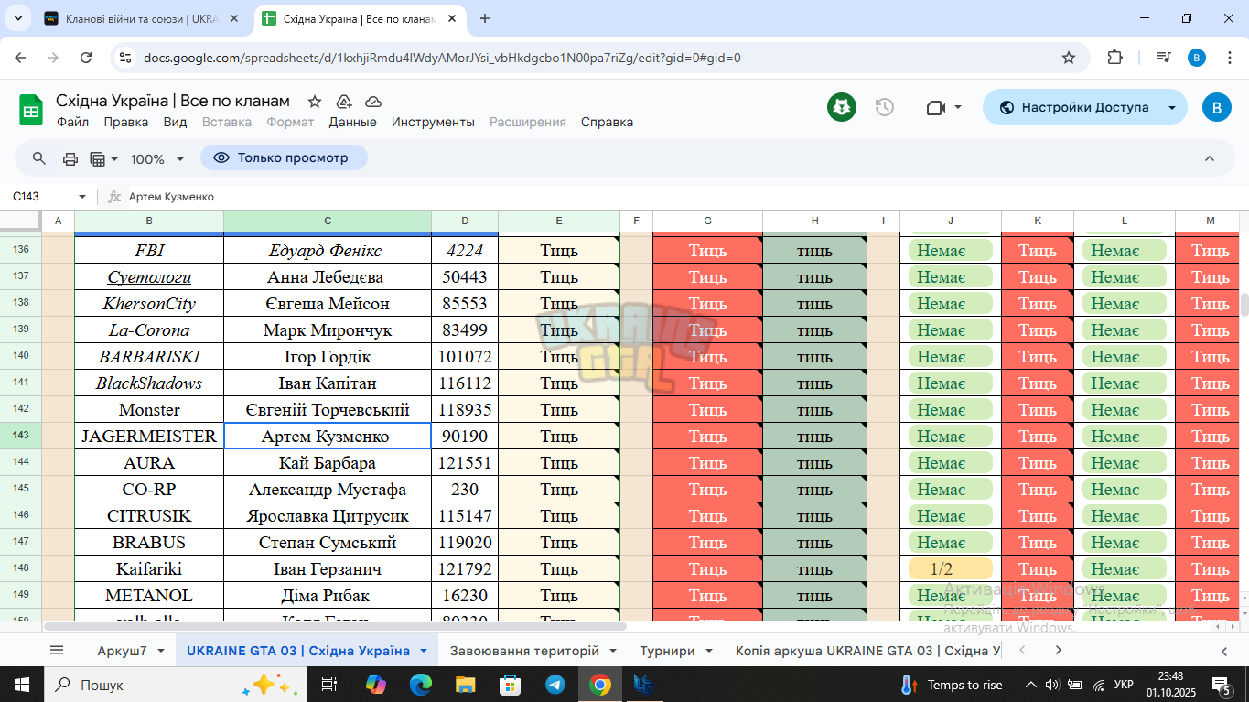Click the horizontal scrollbar thumb

pyautogui.click(x=334, y=627)
